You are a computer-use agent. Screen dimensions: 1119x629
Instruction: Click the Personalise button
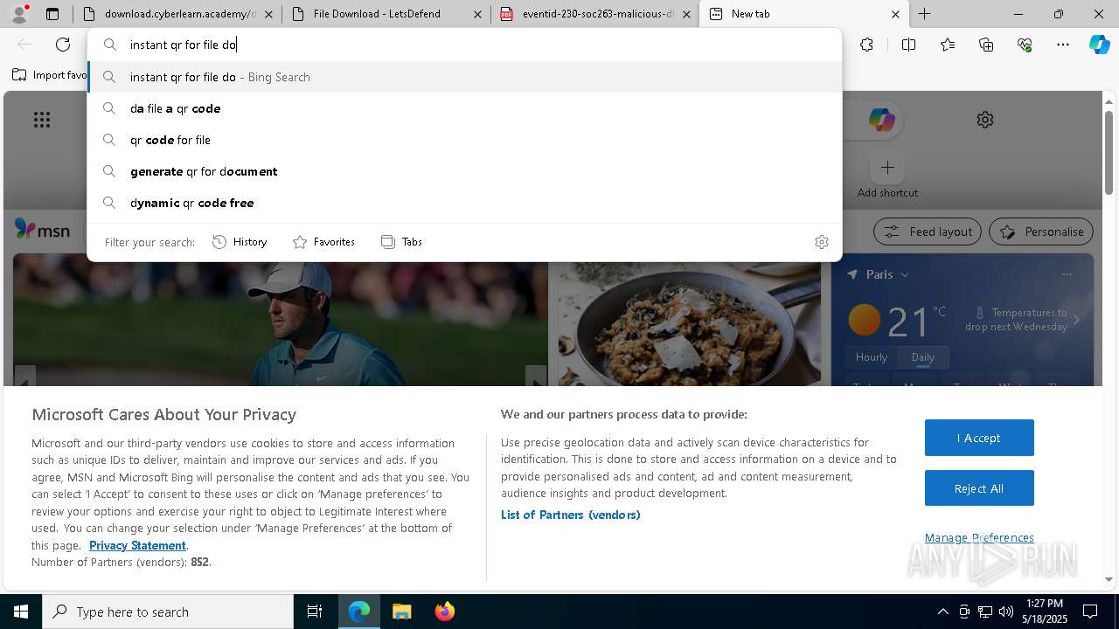click(x=1041, y=232)
